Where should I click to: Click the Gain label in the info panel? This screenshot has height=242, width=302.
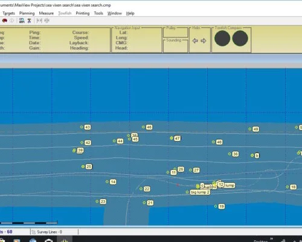pyautogui.click(x=34, y=48)
